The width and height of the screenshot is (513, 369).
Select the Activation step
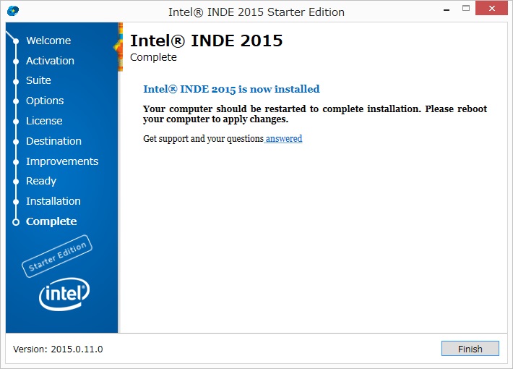(50, 61)
